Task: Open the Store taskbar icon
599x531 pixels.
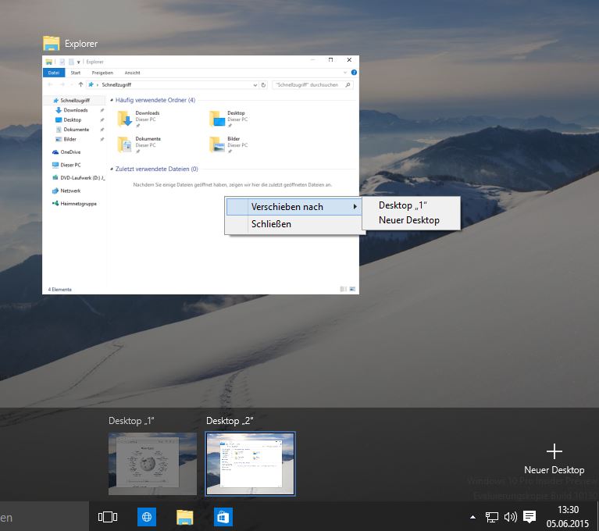Action: [x=223, y=517]
